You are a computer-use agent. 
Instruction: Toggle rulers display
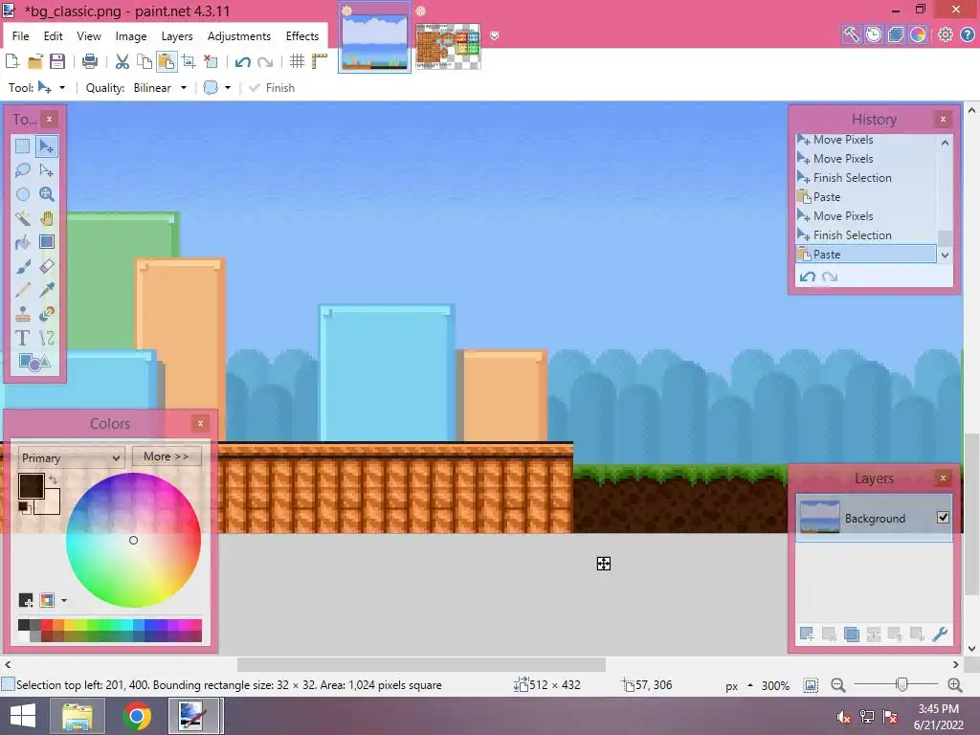[x=320, y=61]
